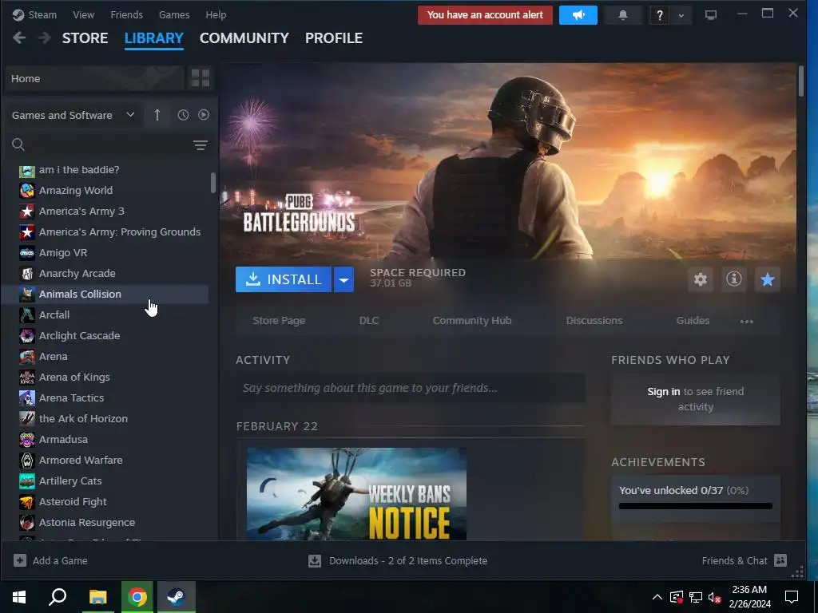Screen dimensions: 818x613
Task: Toggle the favorite star for PUBG
Action: click(768, 279)
